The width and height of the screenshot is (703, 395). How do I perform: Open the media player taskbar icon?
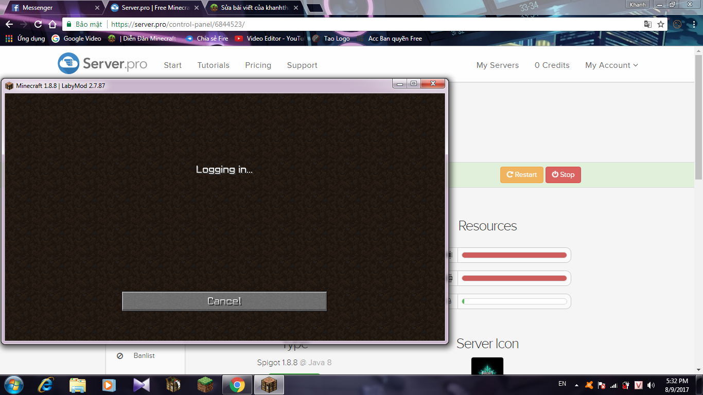coord(109,385)
